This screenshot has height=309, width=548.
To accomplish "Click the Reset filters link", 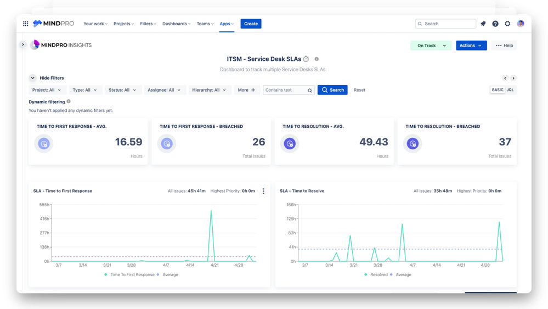I will pos(359,90).
